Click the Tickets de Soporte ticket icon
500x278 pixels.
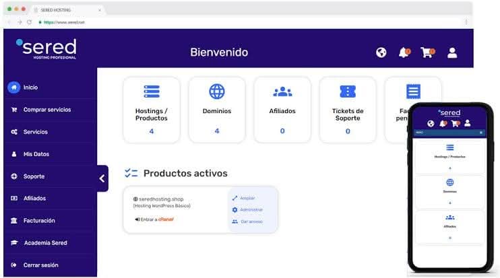[x=348, y=92]
